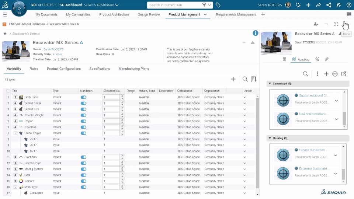This screenshot has width=354, height=199.
Task: Open the Design Review dashboard tab
Action: pyautogui.click(x=149, y=14)
